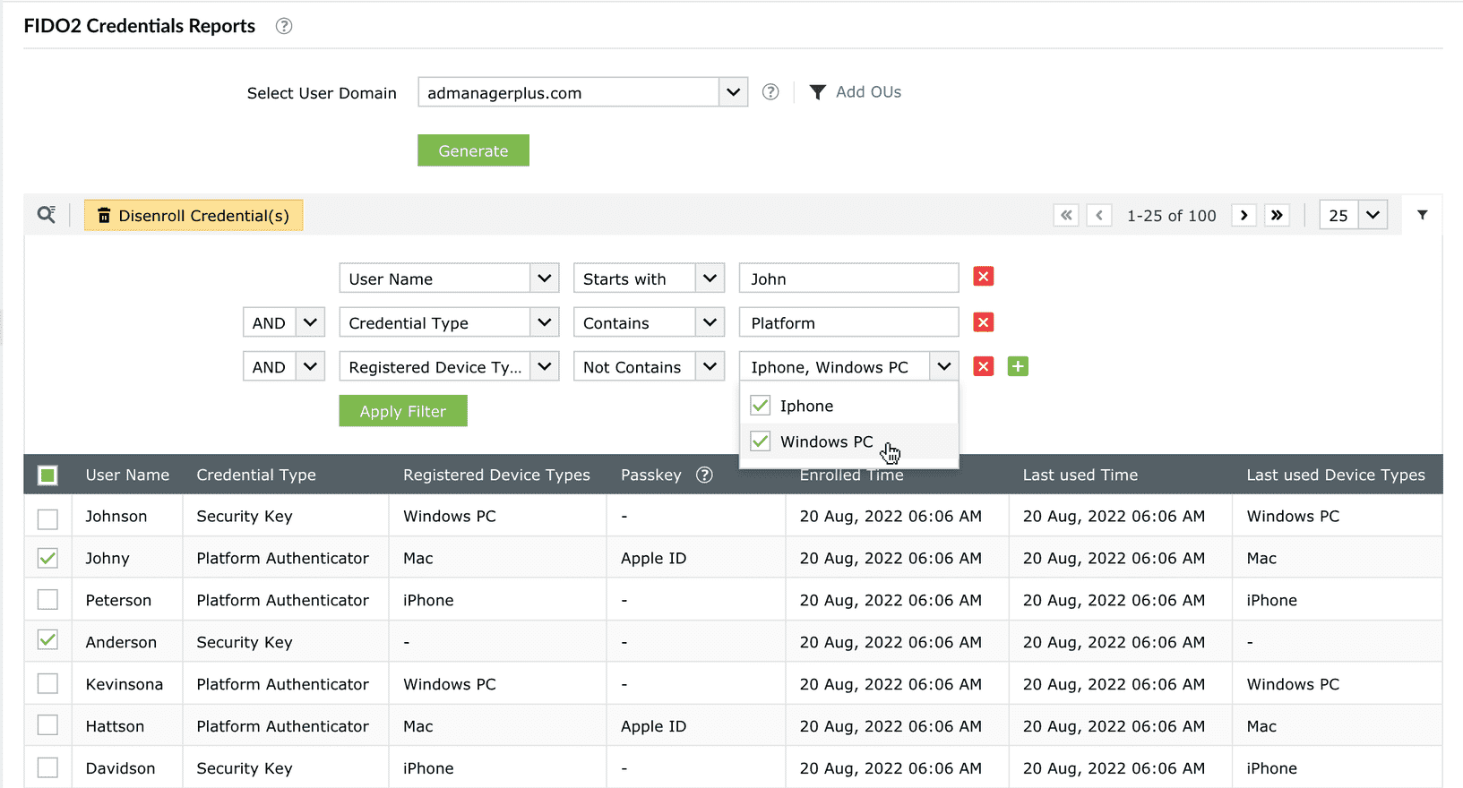Uncheck the Iphone option in dropdown
The image size is (1463, 788).
(761, 406)
